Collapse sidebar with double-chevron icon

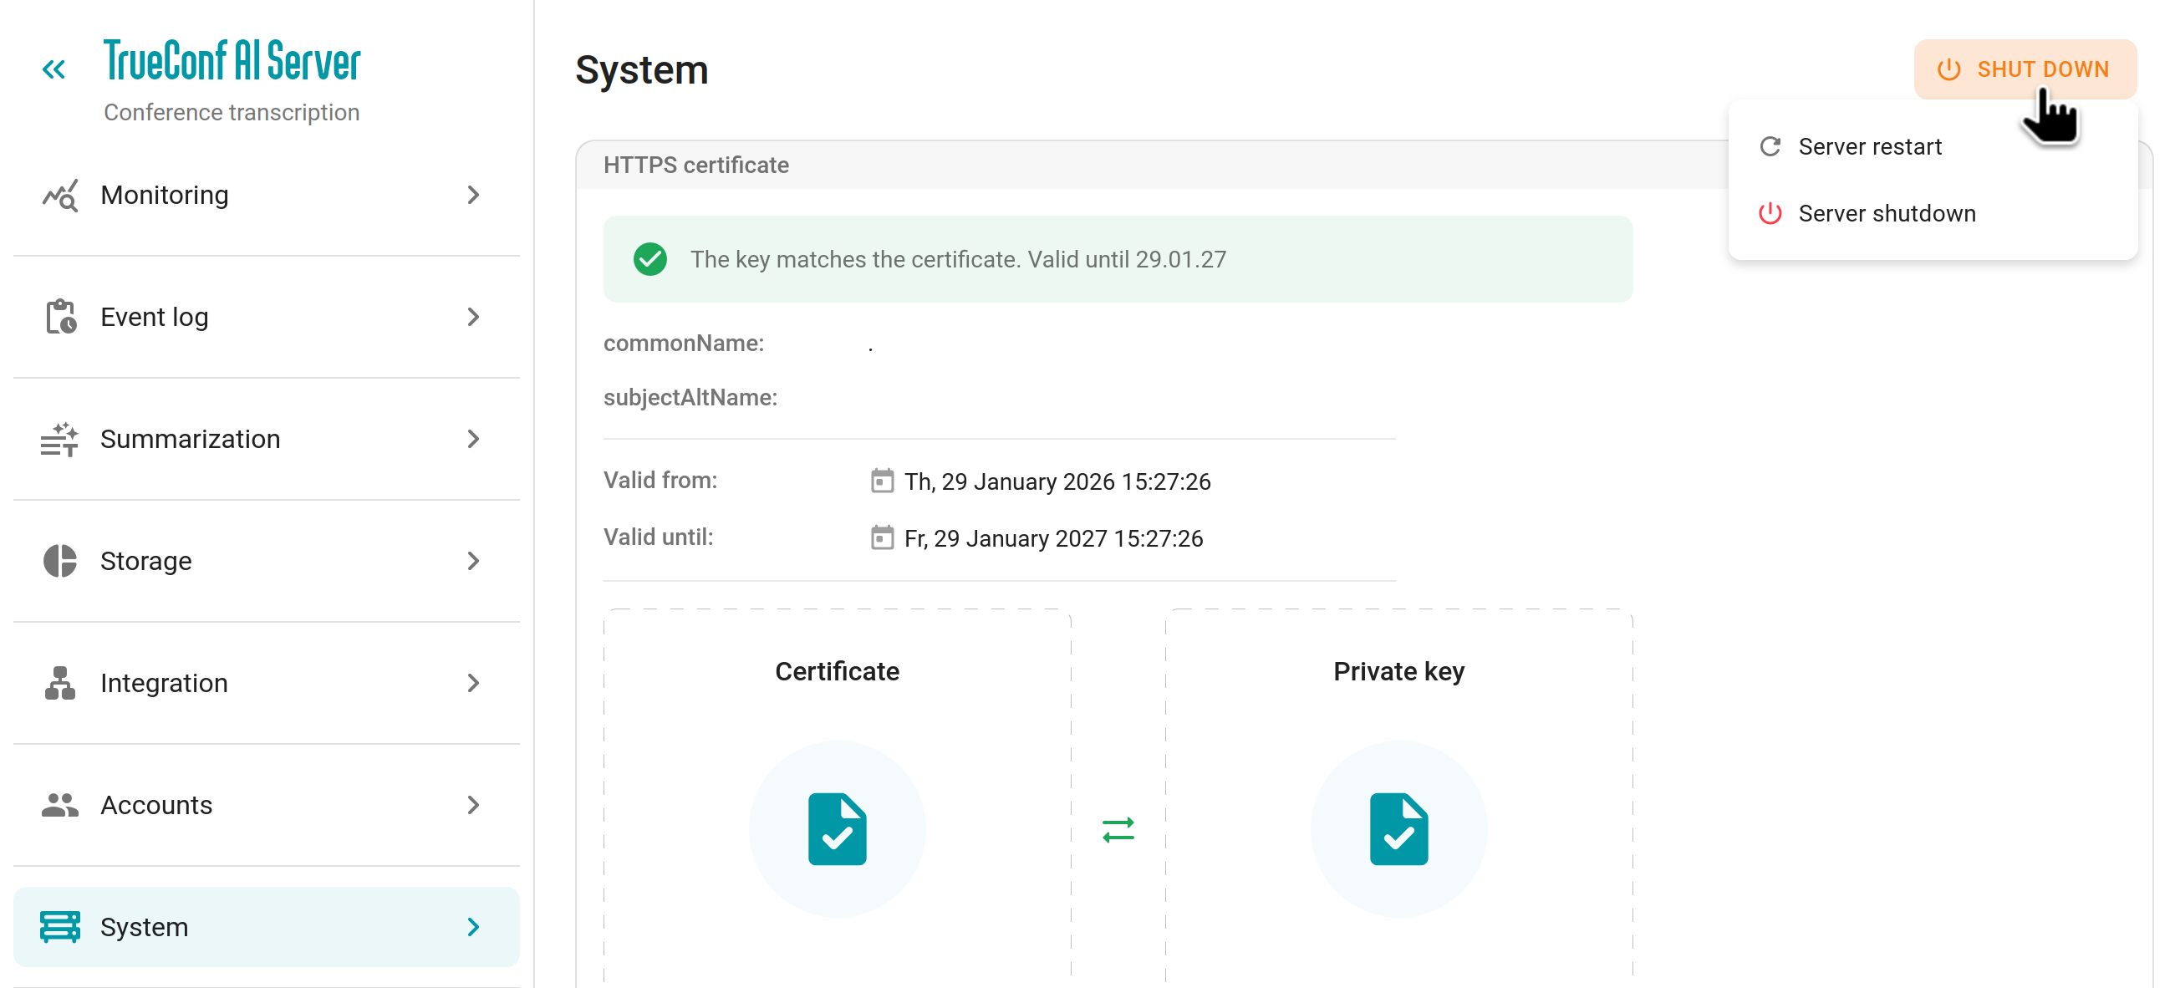(53, 69)
